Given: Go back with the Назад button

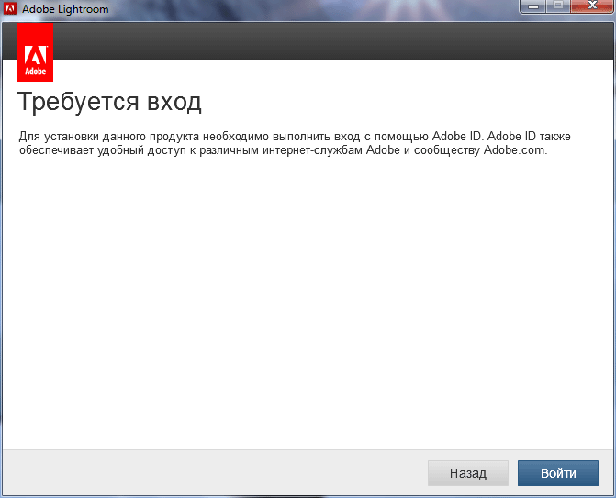Looking at the screenshot, I should [467, 473].
